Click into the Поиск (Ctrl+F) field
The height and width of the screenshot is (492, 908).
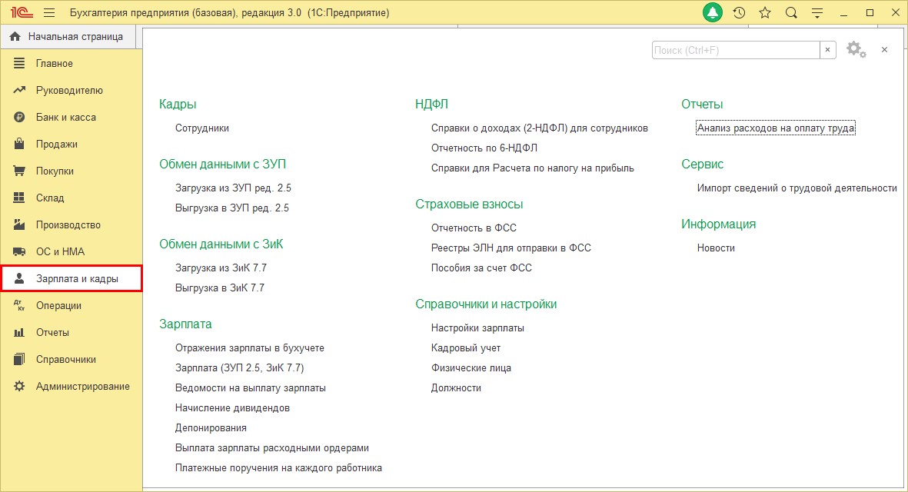pyautogui.click(x=735, y=50)
